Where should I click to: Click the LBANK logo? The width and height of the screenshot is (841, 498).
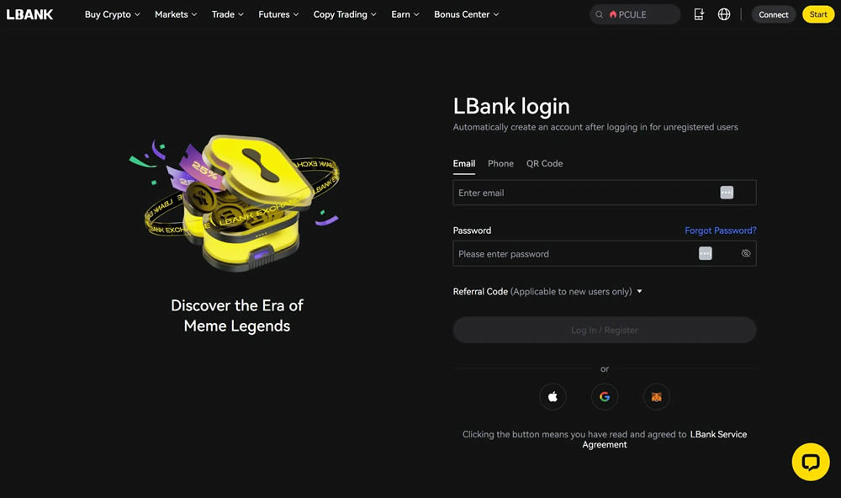[x=30, y=14]
